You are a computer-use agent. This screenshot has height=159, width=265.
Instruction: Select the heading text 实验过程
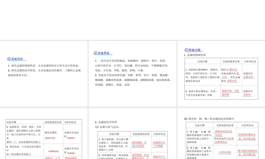pos(195,50)
